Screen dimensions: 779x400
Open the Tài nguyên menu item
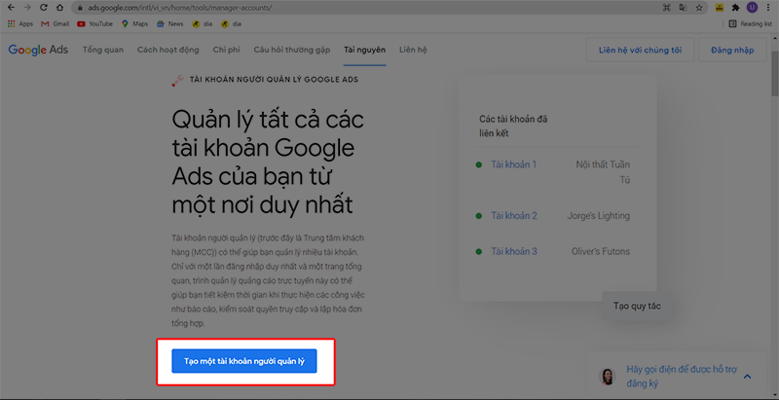[x=364, y=49]
